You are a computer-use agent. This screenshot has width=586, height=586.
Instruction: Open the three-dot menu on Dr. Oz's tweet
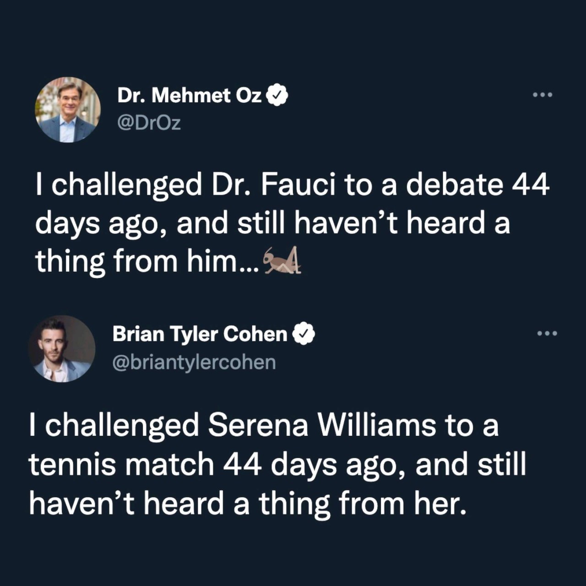[543, 95]
